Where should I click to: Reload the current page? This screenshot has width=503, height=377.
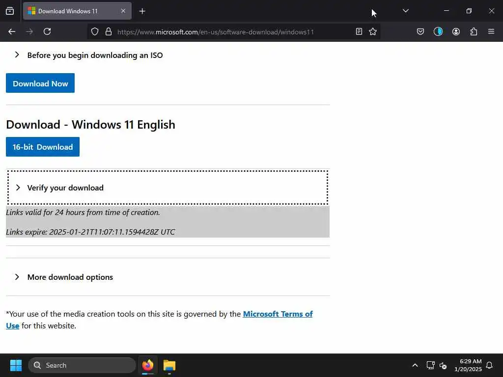point(47,31)
